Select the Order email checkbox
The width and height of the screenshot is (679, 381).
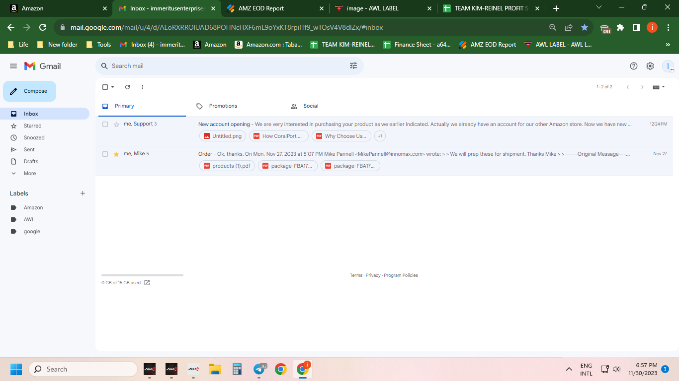105,154
